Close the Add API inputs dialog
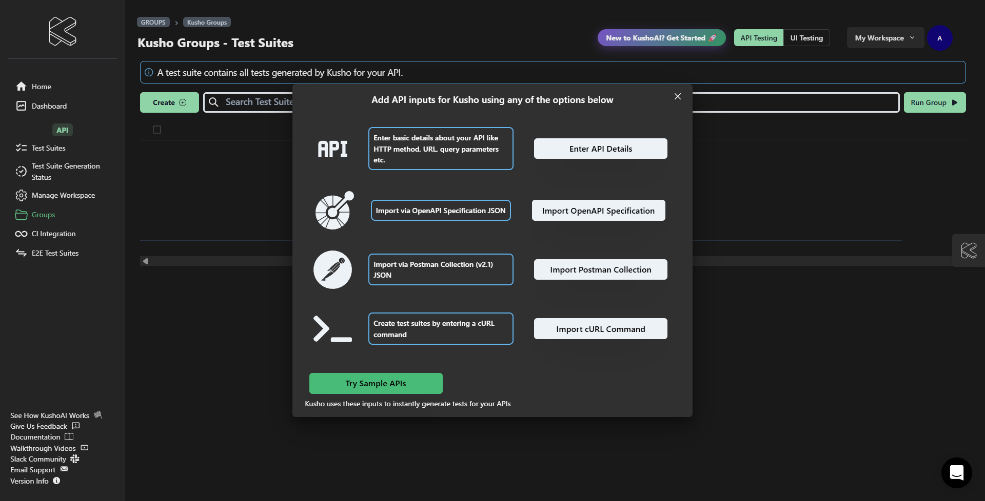This screenshot has height=501, width=985. pos(678,96)
